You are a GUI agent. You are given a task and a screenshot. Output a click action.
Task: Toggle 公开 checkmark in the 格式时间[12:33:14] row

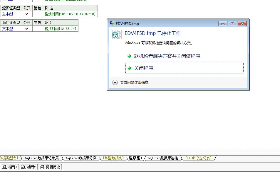(27, 28)
